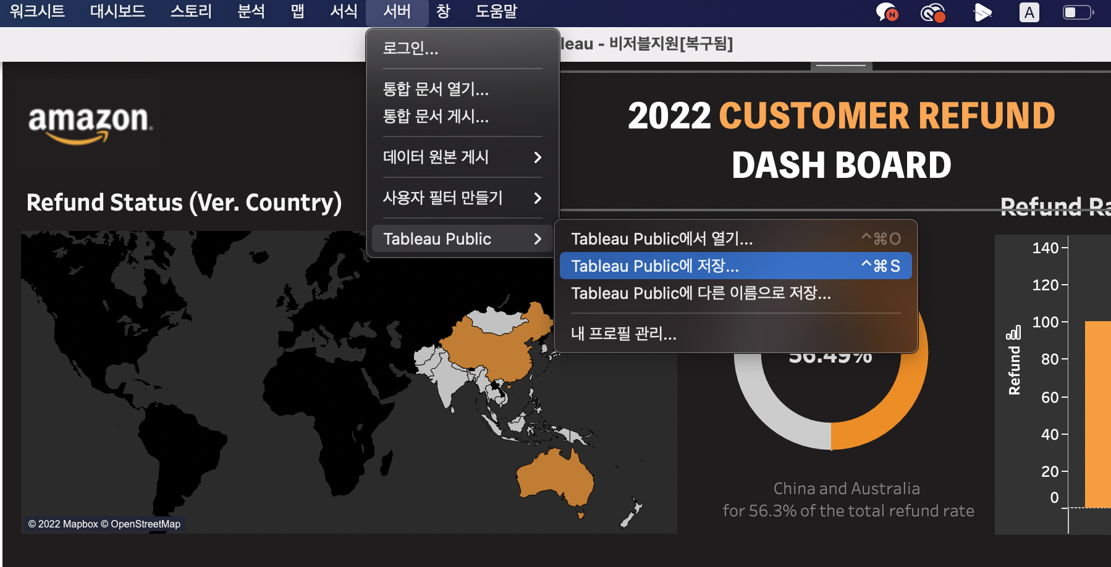Expand the 사용자 필터 만들기 submenu

(462, 198)
